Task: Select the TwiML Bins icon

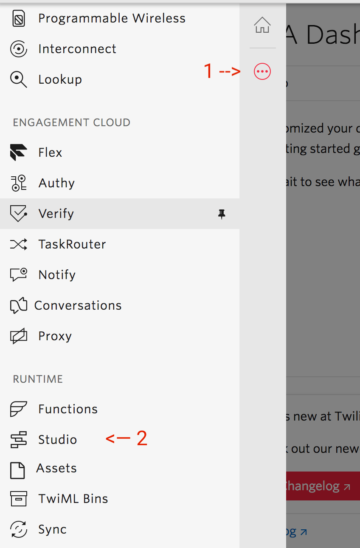Action: (x=19, y=498)
